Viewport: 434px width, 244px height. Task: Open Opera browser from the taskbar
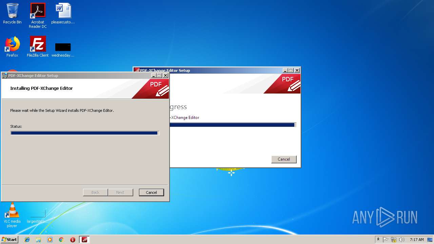73,240
